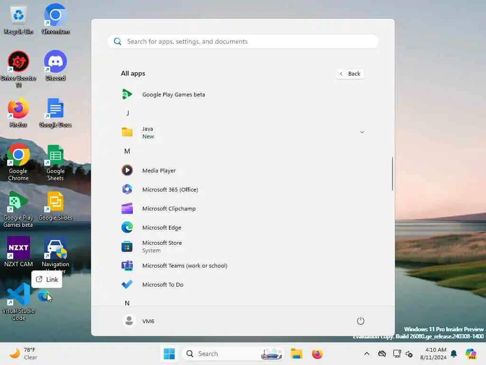The height and width of the screenshot is (365, 486).
Task: Open clock and date in taskbar
Action: click(x=433, y=354)
